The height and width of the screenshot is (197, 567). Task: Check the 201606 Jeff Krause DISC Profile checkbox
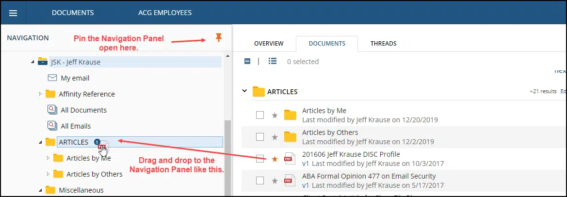tap(259, 159)
